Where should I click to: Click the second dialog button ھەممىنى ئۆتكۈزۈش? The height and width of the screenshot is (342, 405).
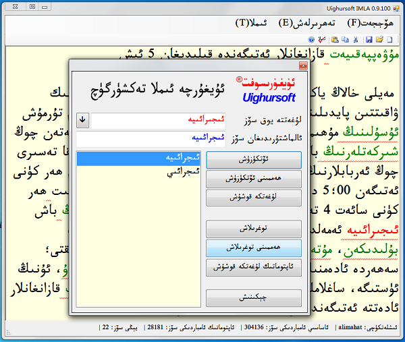254,179
